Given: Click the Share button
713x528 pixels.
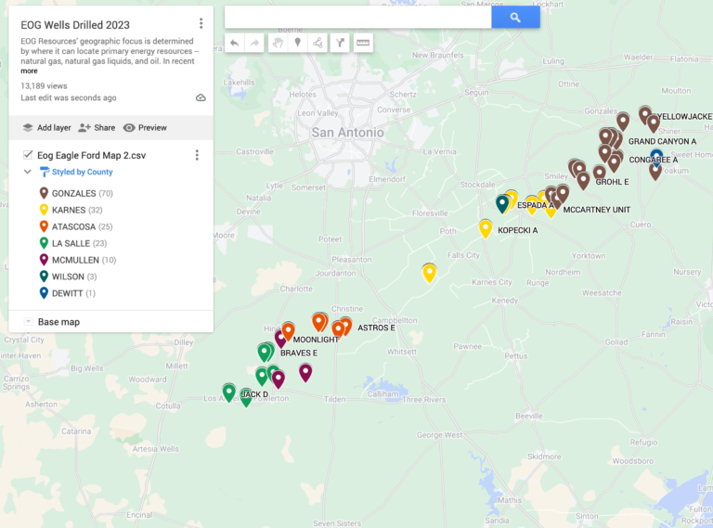Looking at the screenshot, I should pyautogui.click(x=97, y=128).
